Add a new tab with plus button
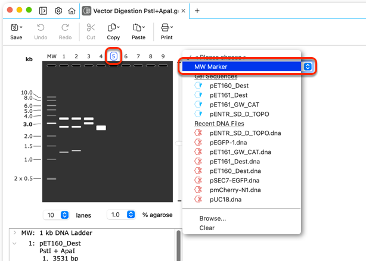Viewport: 366px width, 261px height. click(197, 11)
